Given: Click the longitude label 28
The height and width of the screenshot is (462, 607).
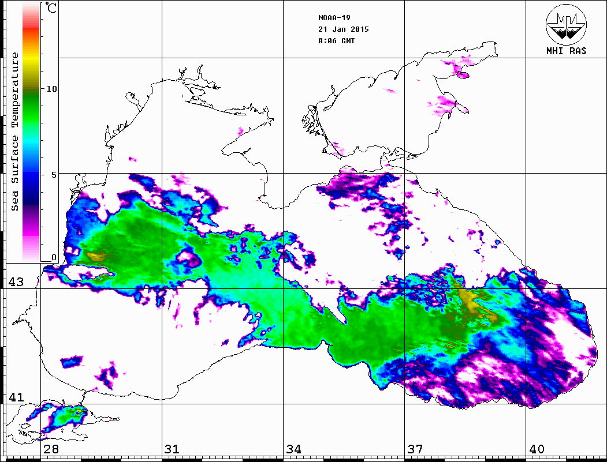Looking at the screenshot, I should click(x=50, y=449).
